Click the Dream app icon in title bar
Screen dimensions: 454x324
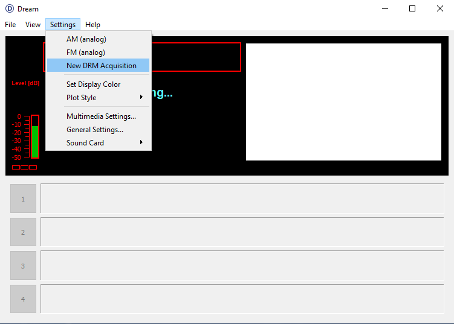click(x=9, y=9)
